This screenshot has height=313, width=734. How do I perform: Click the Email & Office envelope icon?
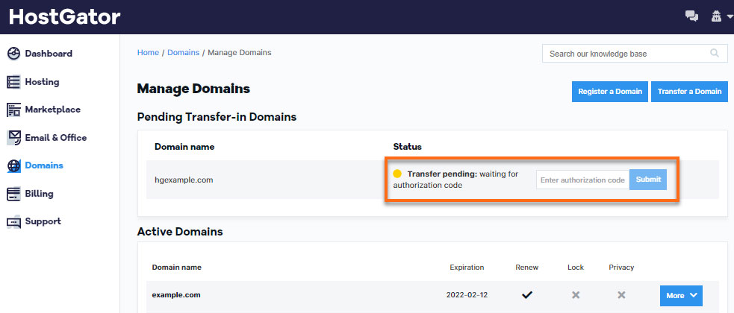[13, 138]
